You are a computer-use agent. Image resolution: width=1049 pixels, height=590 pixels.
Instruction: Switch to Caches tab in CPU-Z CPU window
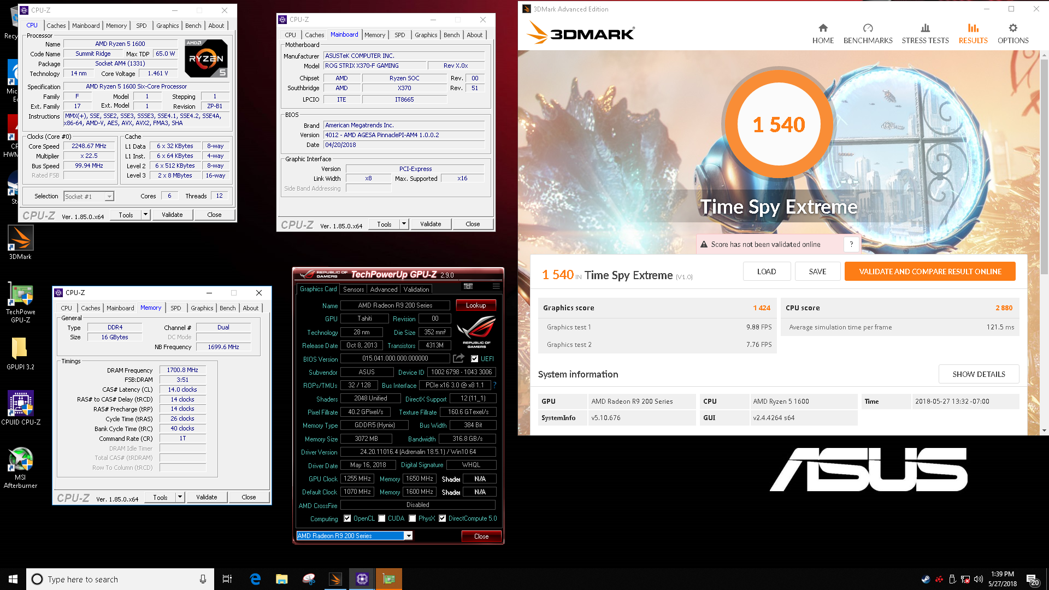tap(56, 26)
